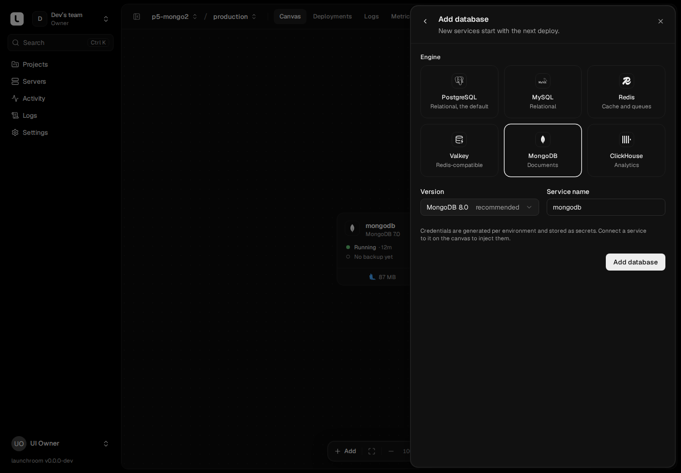This screenshot has height=473, width=681.
Task: Open the Logs tab in the top bar
Action: pyautogui.click(x=371, y=17)
